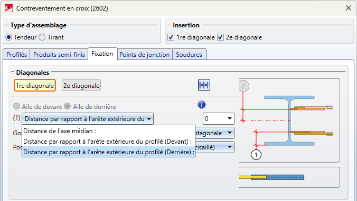Screen dimensions: 357x201
Task: Collapse the Type d'assemblage section
Action: tap(7, 25)
